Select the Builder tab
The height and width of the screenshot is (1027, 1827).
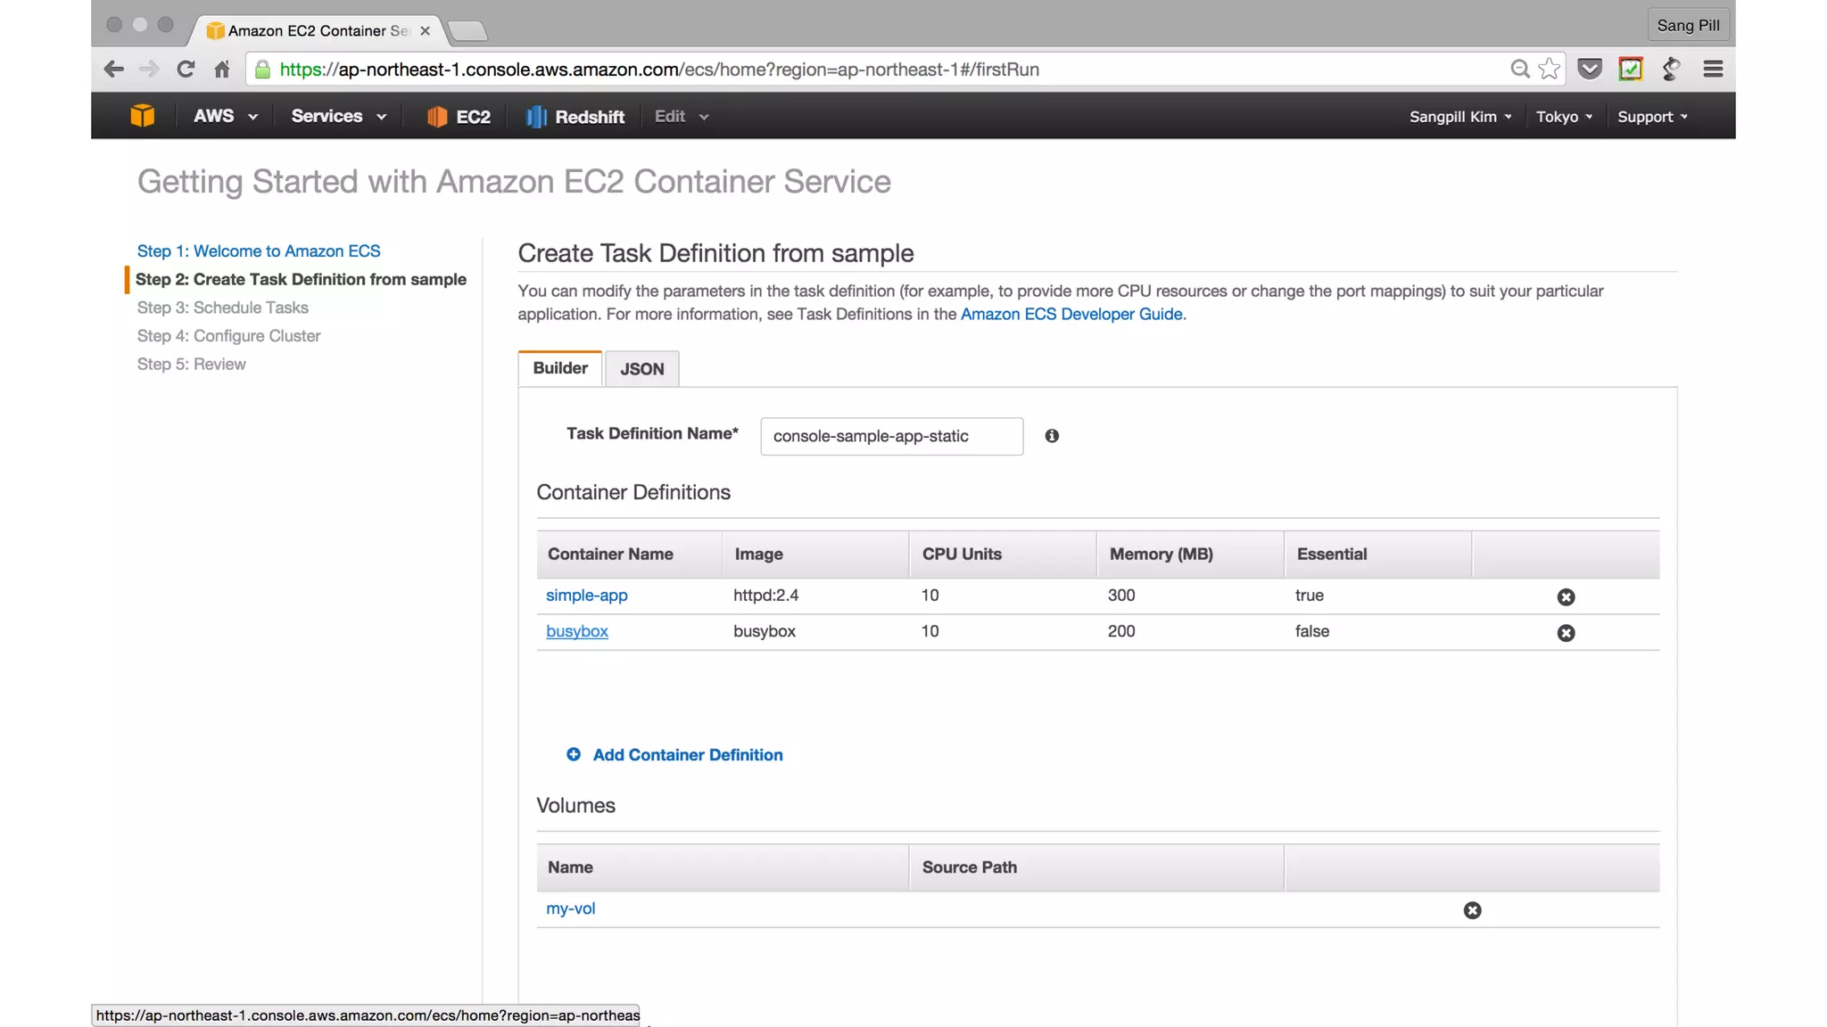pyautogui.click(x=560, y=368)
